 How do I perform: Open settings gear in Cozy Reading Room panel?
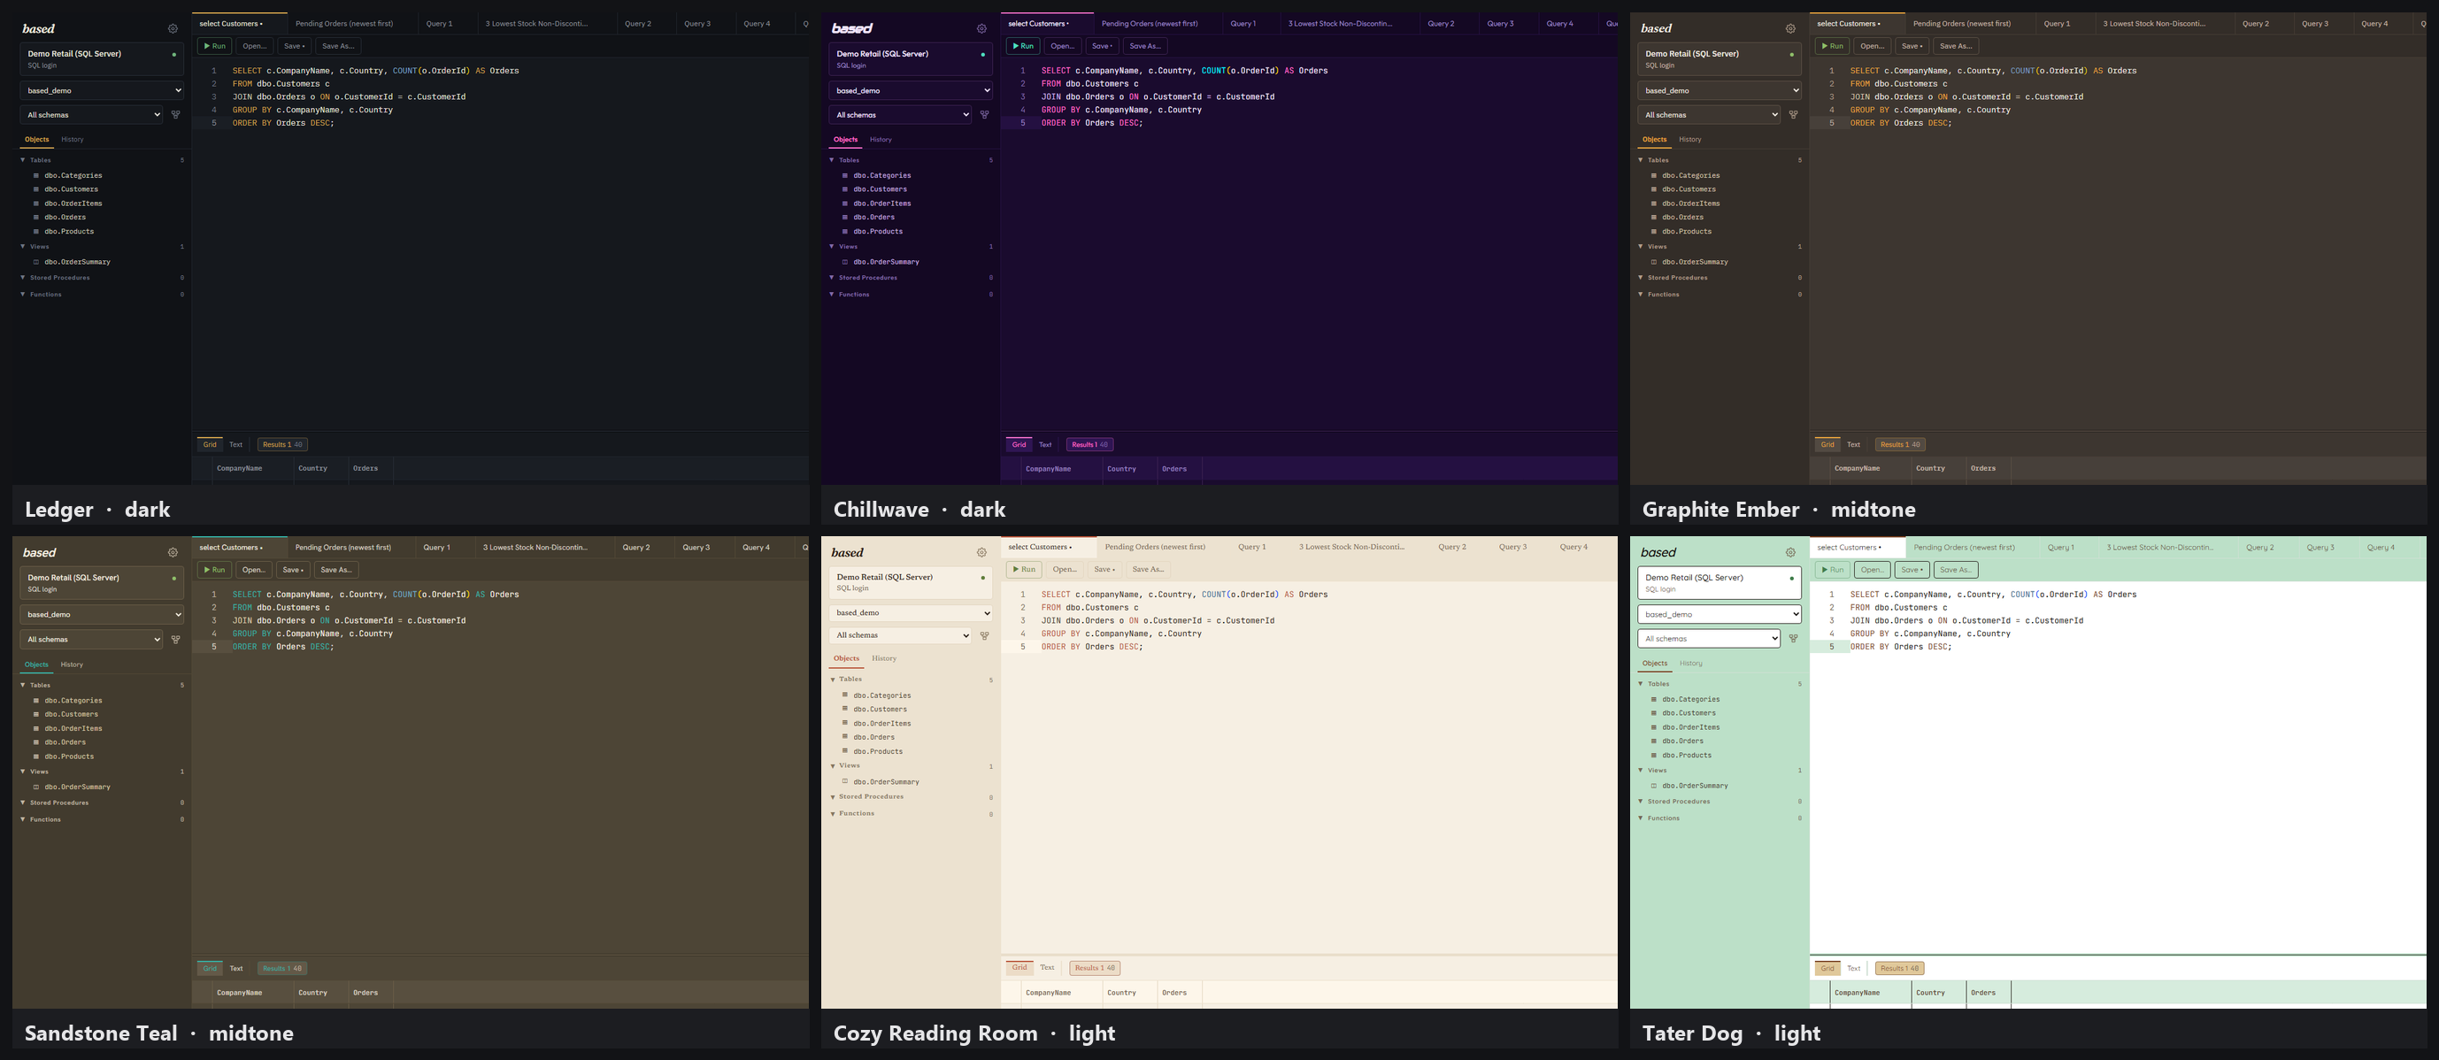pyautogui.click(x=981, y=553)
